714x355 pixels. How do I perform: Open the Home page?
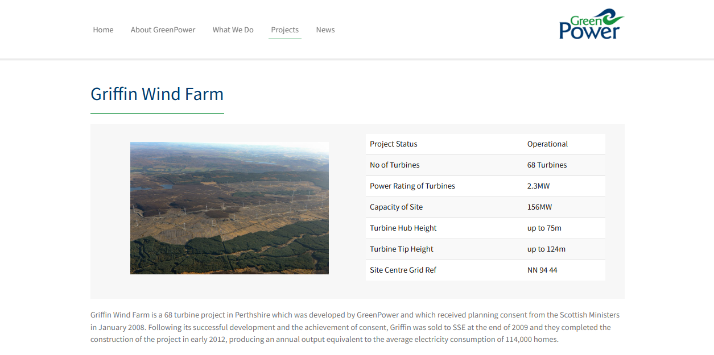point(103,30)
